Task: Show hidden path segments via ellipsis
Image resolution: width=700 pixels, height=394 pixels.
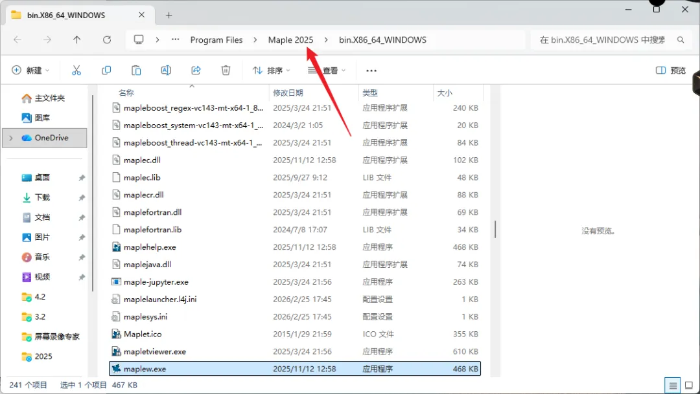Action: (x=176, y=39)
